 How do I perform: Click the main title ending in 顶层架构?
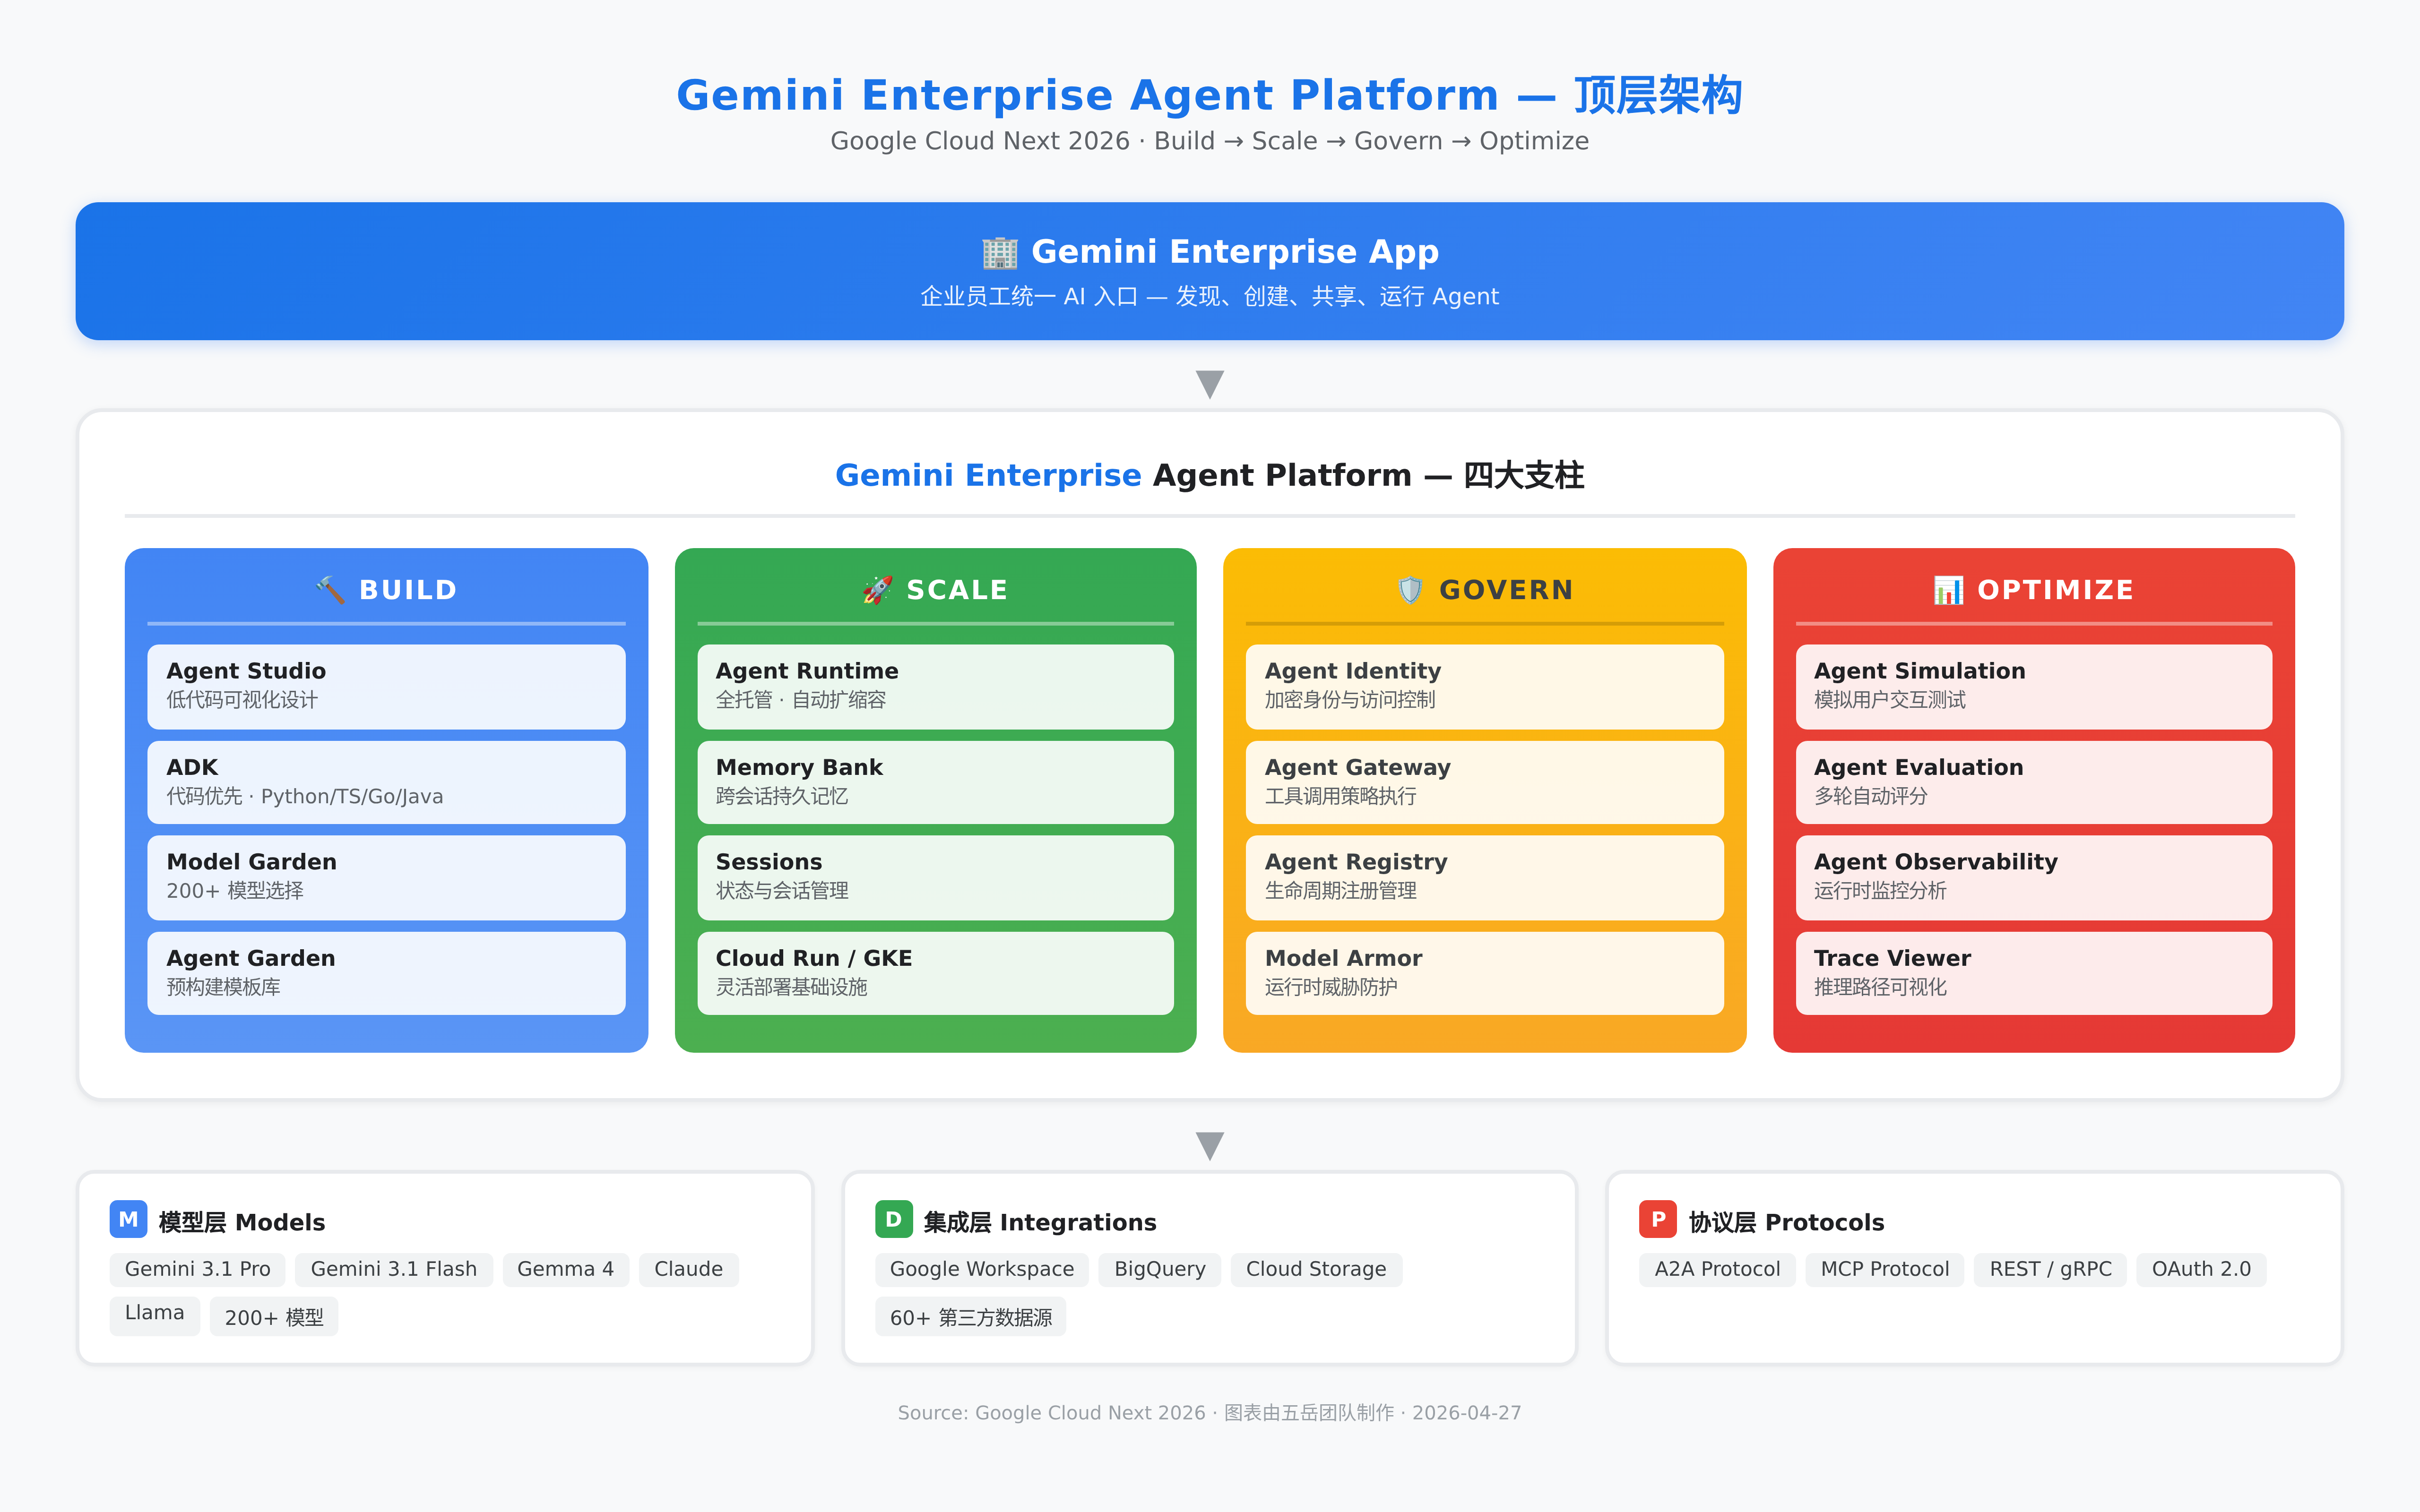1210,96
